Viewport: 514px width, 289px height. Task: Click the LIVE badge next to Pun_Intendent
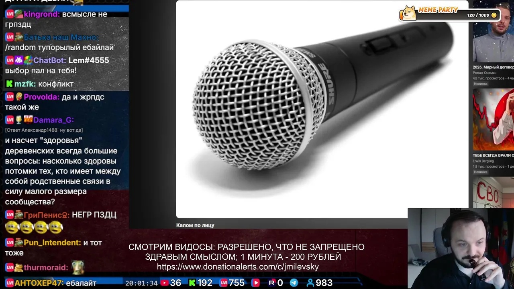[x=10, y=243]
